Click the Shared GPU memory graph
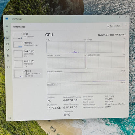Screen dimensions: 135x135 click(86, 89)
